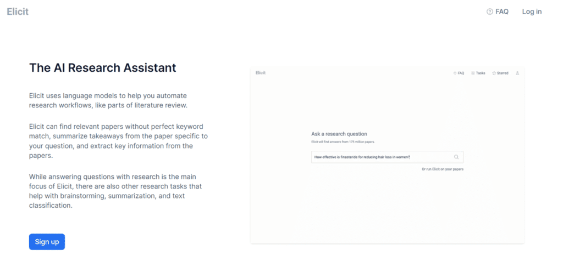Click the 'Ask a research question' label
The image size is (563, 278).
[x=339, y=134]
